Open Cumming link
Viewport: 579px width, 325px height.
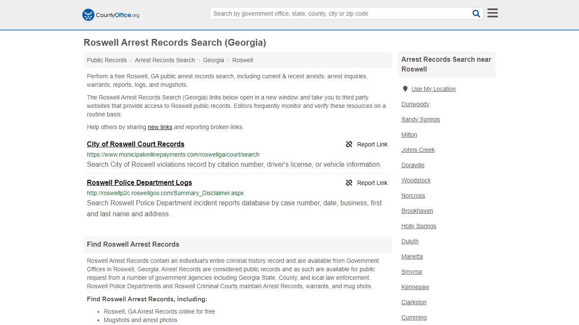414,317
